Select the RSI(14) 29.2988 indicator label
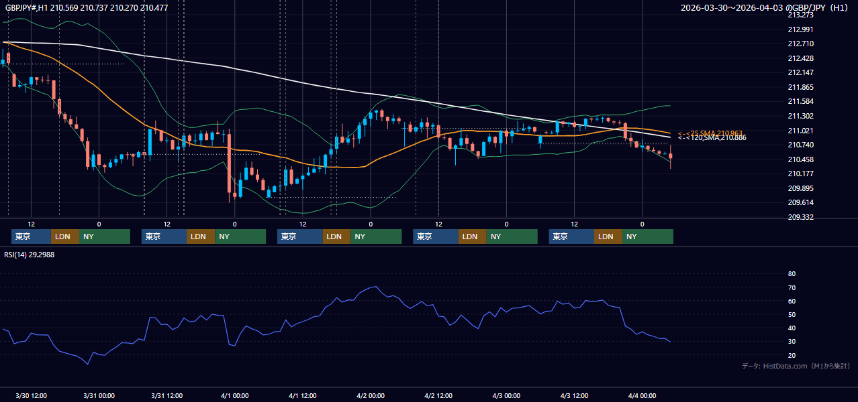The image size is (858, 402). [30, 255]
